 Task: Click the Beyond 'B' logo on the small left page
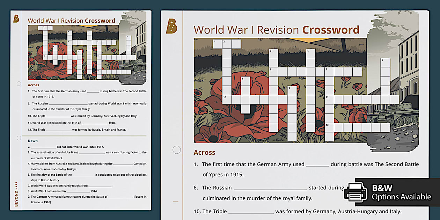pos(16,19)
